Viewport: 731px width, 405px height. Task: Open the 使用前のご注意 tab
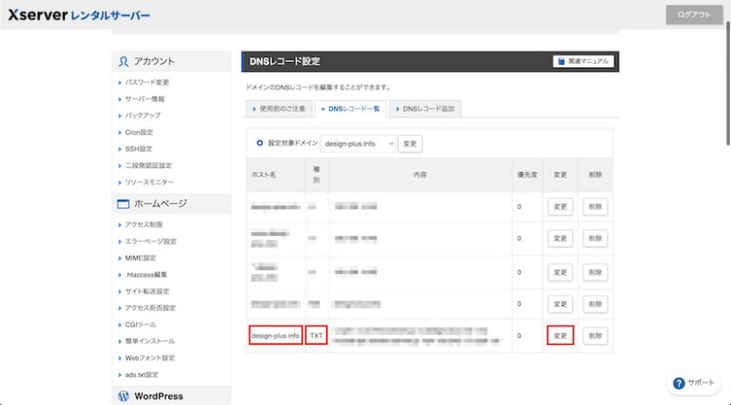point(279,109)
